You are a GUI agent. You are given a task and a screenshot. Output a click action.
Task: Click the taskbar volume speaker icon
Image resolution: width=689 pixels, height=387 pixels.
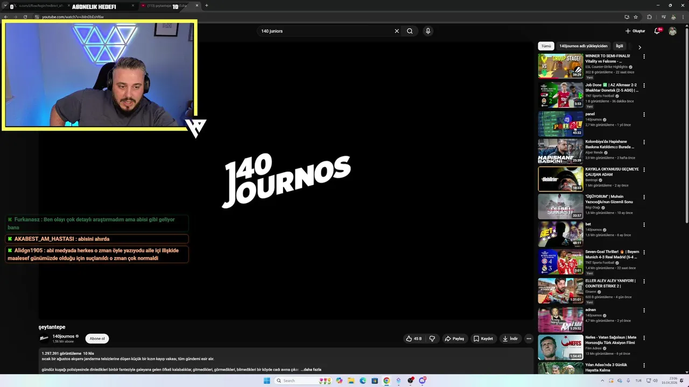click(x=656, y=381)
